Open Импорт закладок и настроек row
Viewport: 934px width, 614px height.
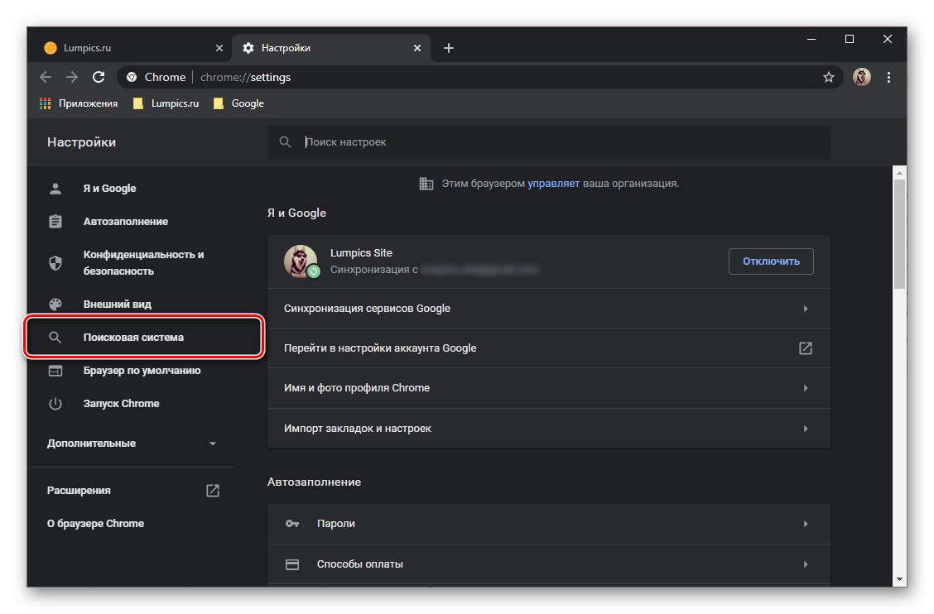pos(548,429)
